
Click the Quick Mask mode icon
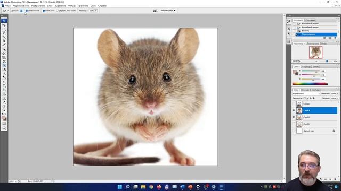4,124
